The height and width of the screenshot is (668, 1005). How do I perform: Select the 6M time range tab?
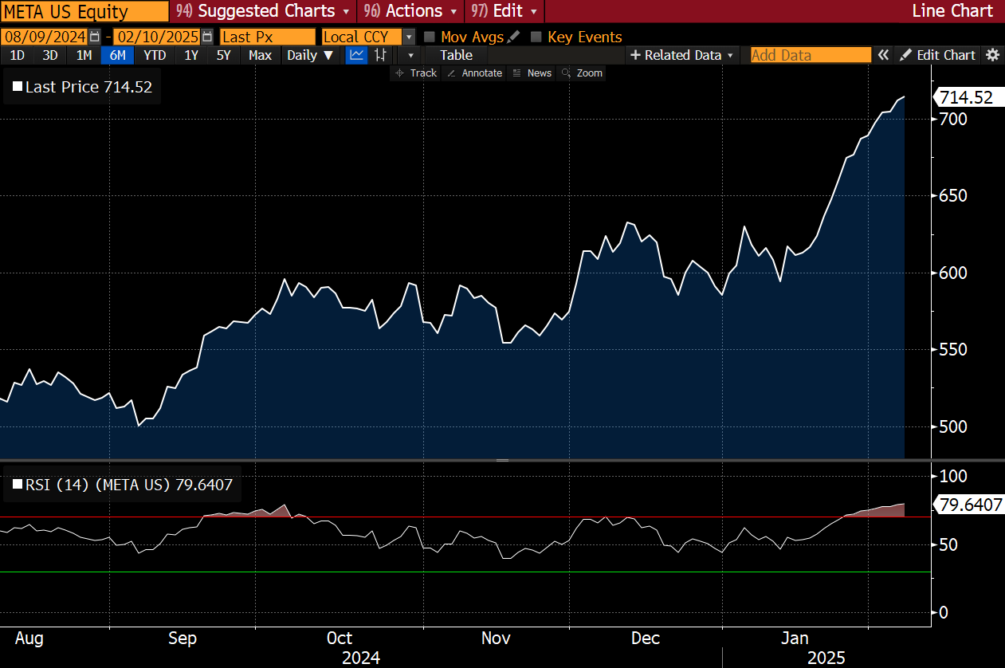pyautogui.click(x=117, y=55)
